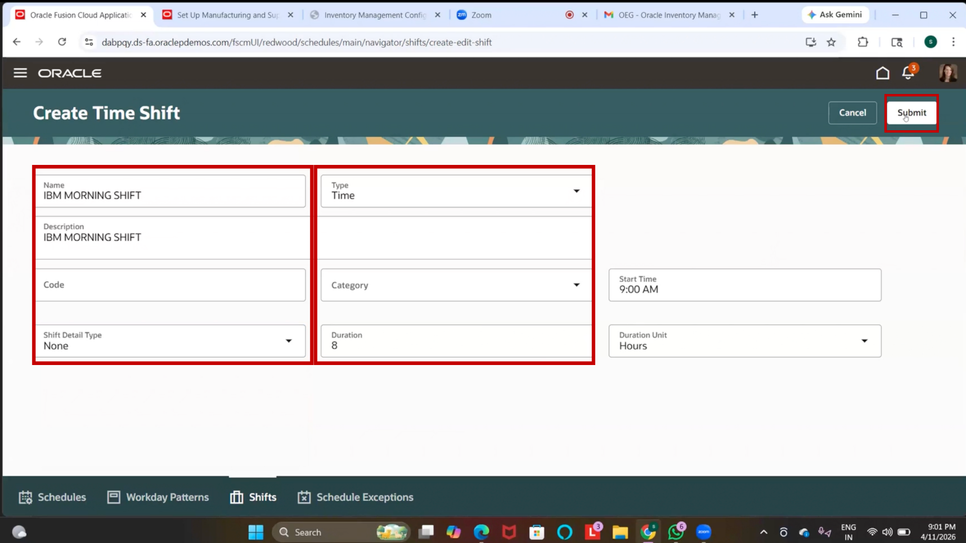View site information icon
This screenshot has height=543, width=966.
click(x=89, y=42)
